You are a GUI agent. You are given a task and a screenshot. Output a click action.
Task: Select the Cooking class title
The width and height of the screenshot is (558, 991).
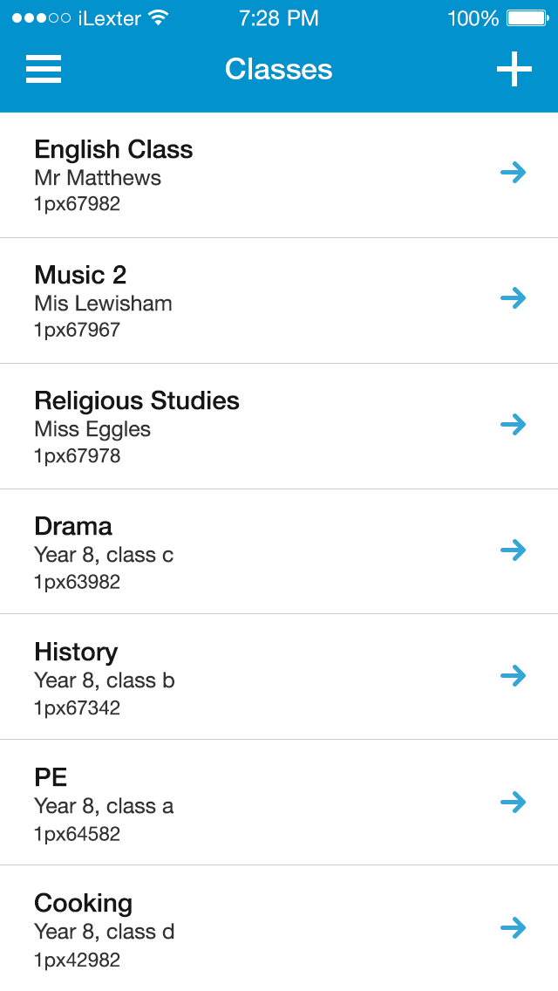84,904
